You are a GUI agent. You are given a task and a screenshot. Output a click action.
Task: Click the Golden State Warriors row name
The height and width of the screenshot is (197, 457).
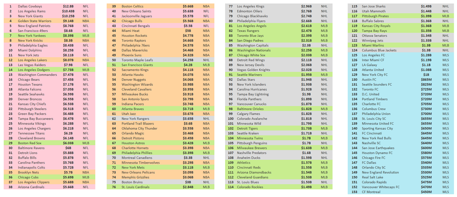[35, 21]
